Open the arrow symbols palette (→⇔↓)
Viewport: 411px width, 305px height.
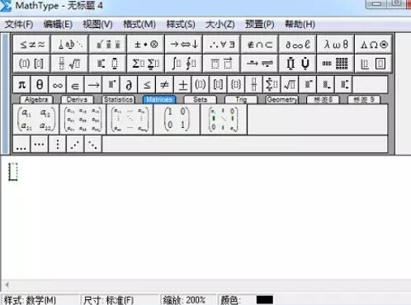click(x=183, y=44)
